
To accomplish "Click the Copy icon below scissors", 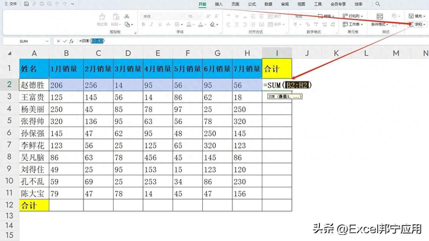I will tap(127, 24).
